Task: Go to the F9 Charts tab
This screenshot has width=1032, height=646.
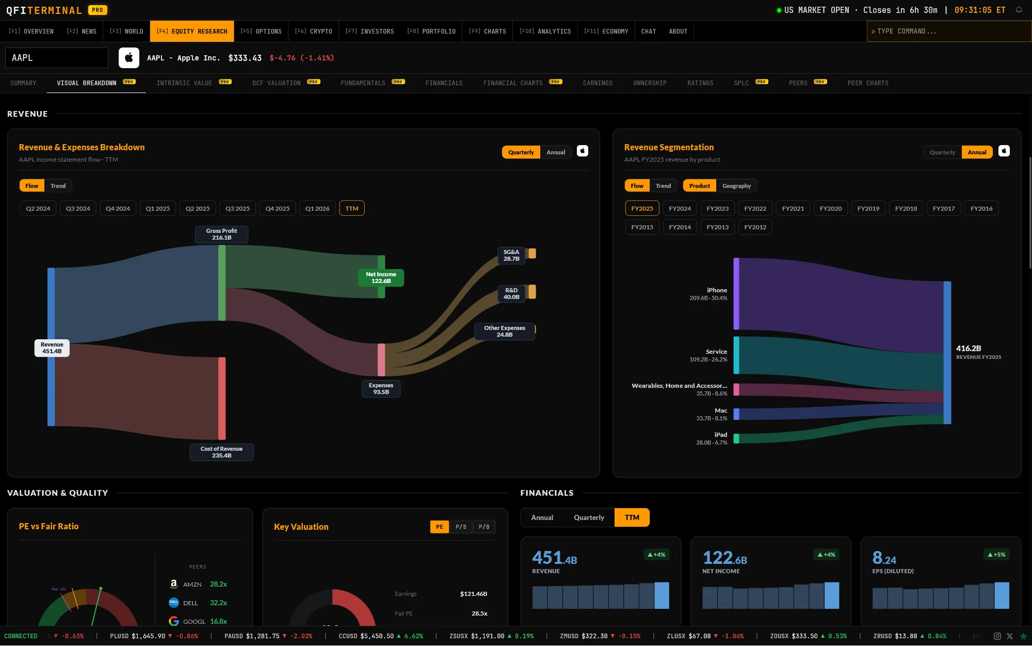Action: coord(488,31)
